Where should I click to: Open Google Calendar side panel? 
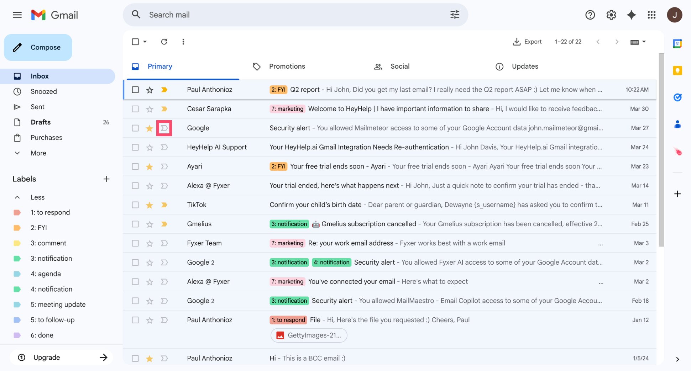(x=677, y=44)
